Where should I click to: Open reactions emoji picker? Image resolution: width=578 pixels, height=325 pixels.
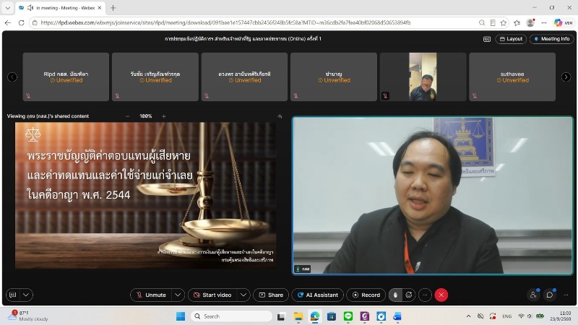[x=409, y=295]
